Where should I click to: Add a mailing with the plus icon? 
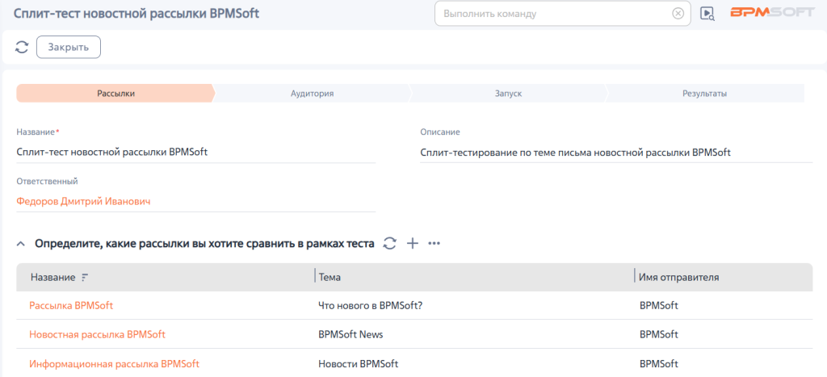coord(412,244)
